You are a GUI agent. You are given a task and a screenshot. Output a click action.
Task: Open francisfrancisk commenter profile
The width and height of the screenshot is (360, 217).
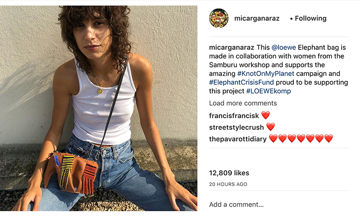pyautogui.click(x=234, y=115)
